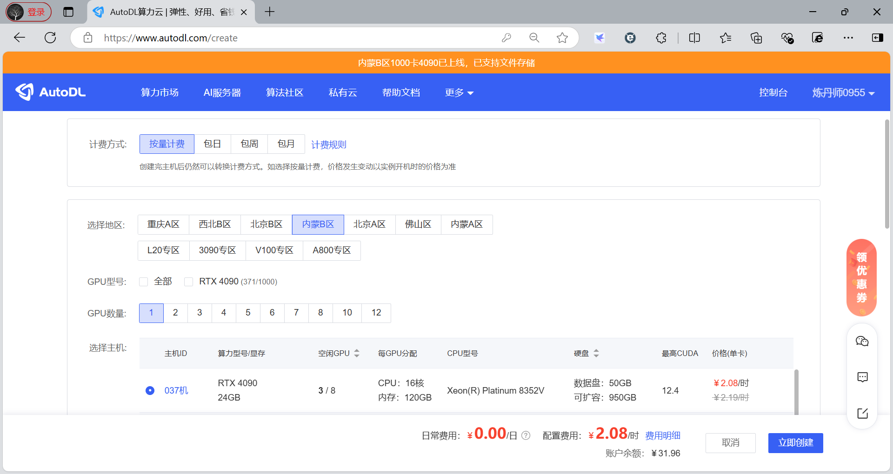Open the browser settings and more menu
This screenshot has height=474, width=893.
pos(848,38)
